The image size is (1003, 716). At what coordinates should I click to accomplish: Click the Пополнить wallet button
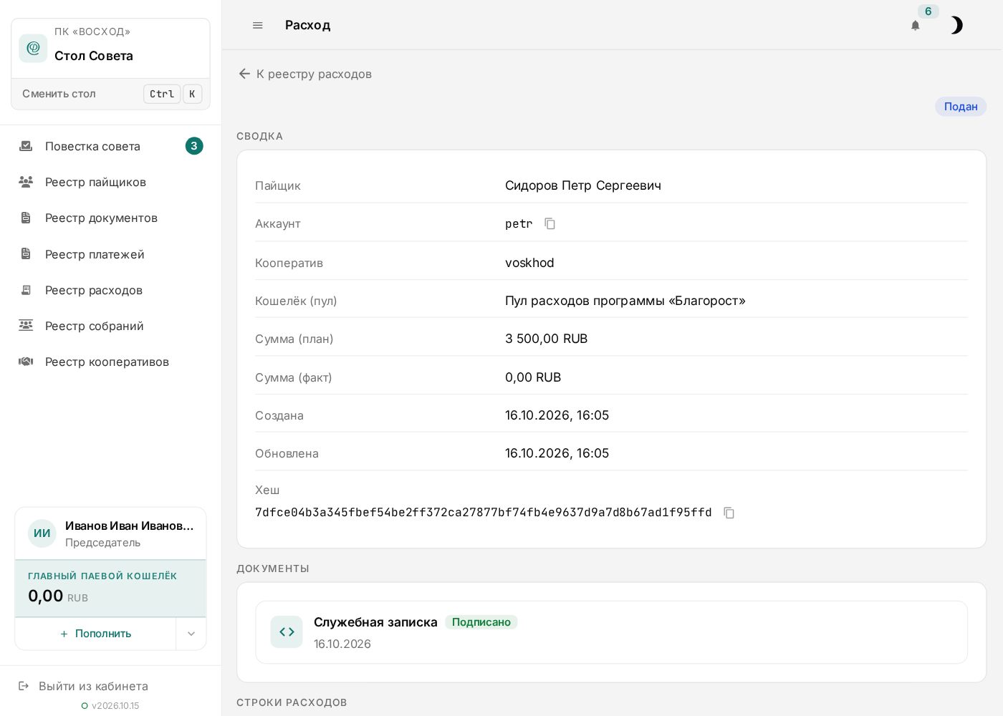coord(96,634)
